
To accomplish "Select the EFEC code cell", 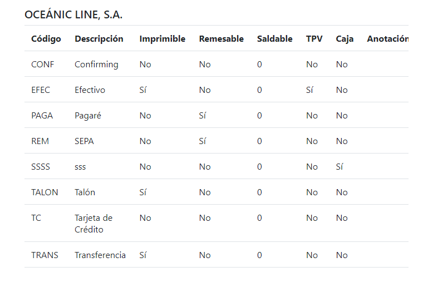I will (x=41, y=90).
